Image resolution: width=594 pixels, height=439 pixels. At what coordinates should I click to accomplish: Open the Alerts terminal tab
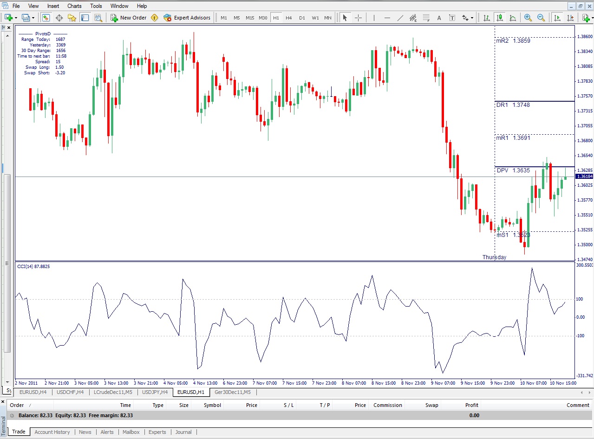click(107, 432)
